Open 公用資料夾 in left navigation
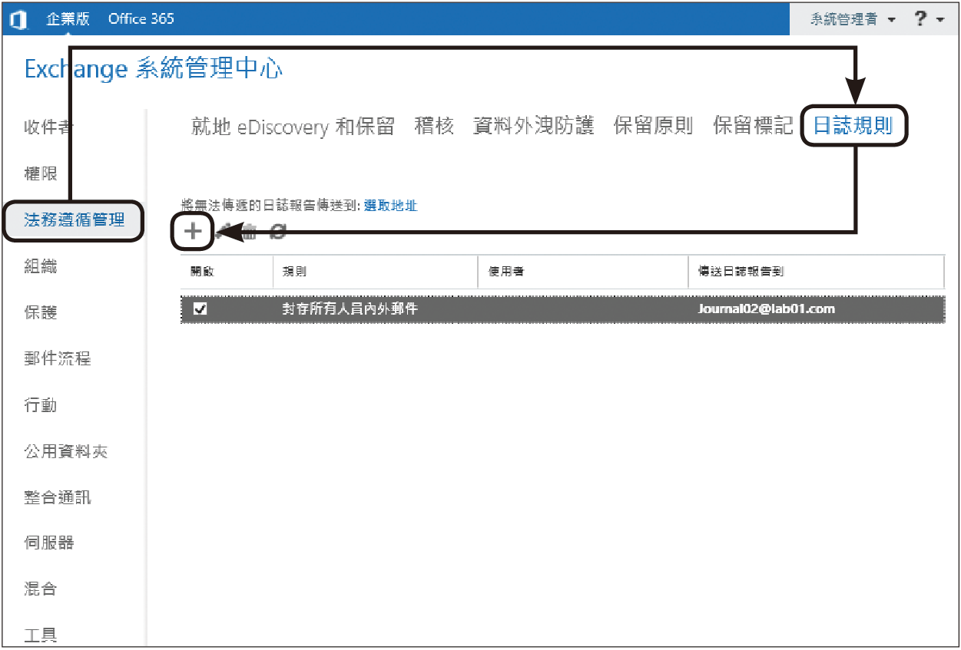 (x=66, y=451)
